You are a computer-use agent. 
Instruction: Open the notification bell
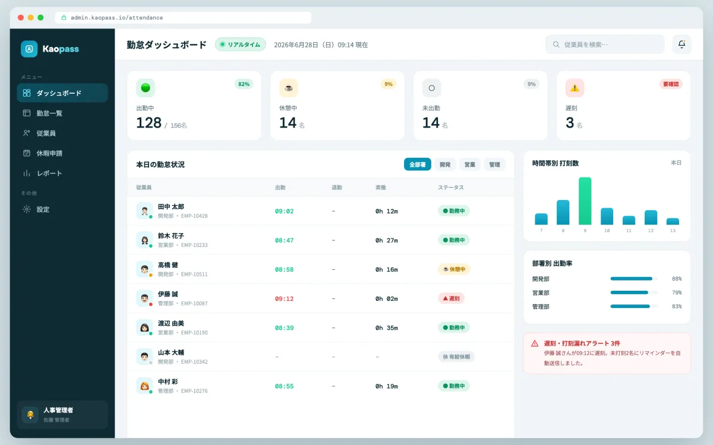point(682,44)
